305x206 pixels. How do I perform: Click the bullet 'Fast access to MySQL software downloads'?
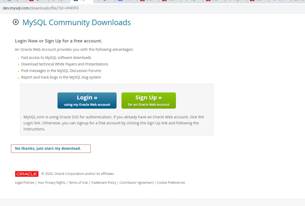[56, 58]
